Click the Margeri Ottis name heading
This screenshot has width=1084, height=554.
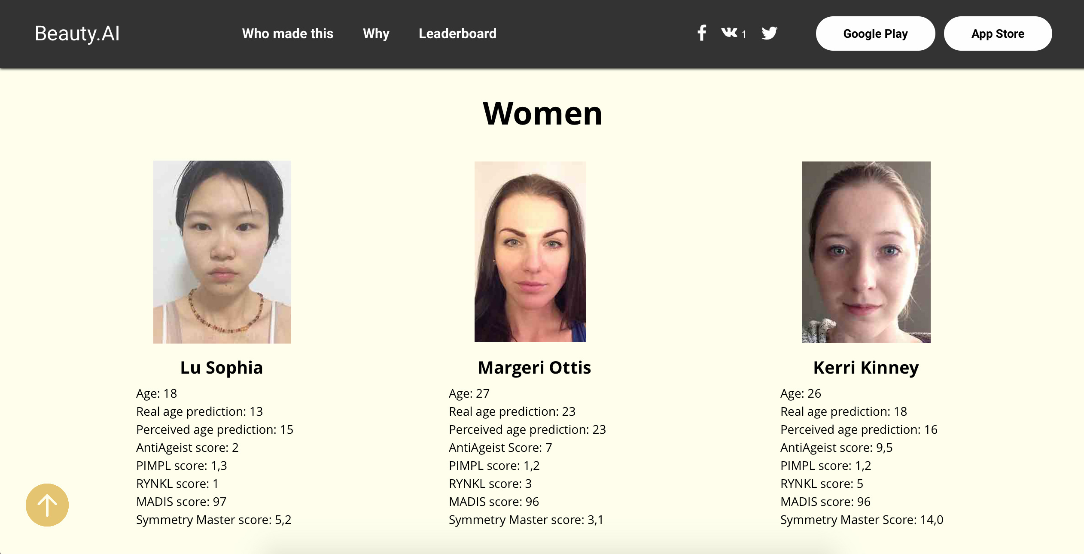tap(534, 368)
